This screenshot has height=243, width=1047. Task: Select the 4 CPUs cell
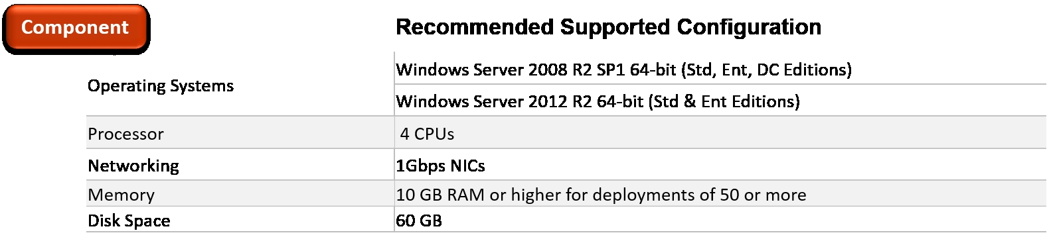tap(427, 134)
